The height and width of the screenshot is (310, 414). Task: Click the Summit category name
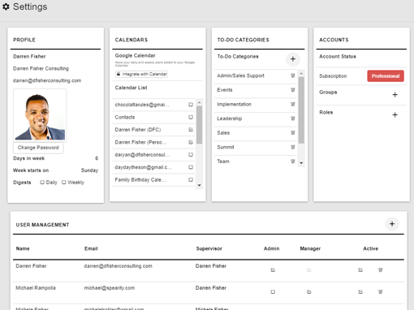(226, 147)
